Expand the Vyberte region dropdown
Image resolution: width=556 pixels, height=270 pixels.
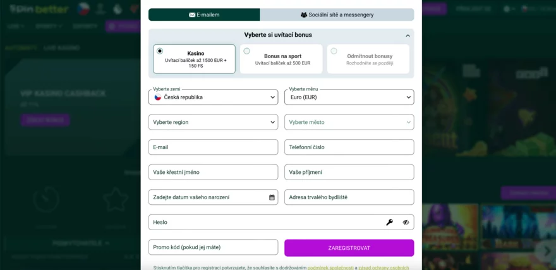pos(213,122)
